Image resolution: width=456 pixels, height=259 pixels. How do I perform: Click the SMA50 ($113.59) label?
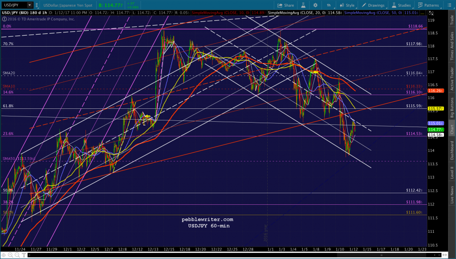pos(19,159)
